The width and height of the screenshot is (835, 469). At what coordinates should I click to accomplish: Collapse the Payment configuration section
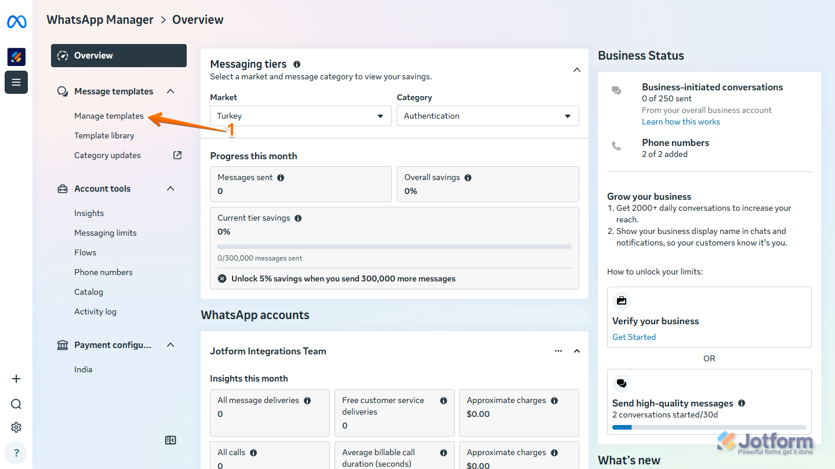[170, 345]
